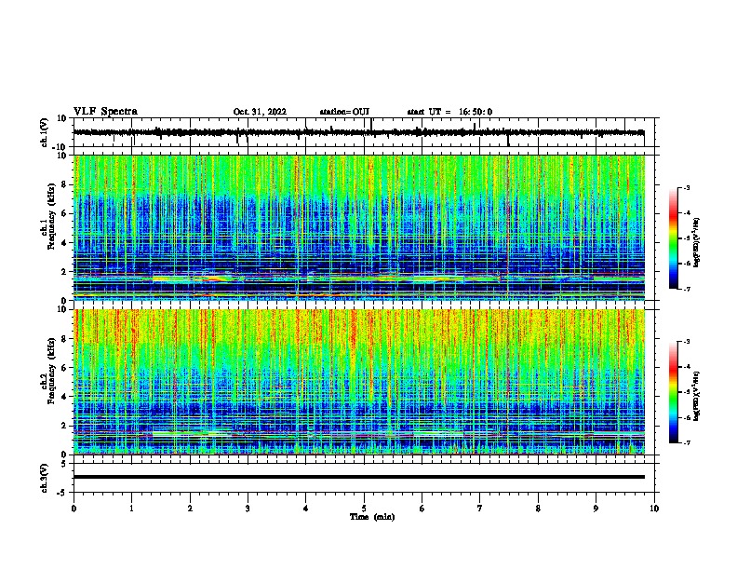Click time axis tick label "5"
This screenshot has width=737, height=570.
364,509
